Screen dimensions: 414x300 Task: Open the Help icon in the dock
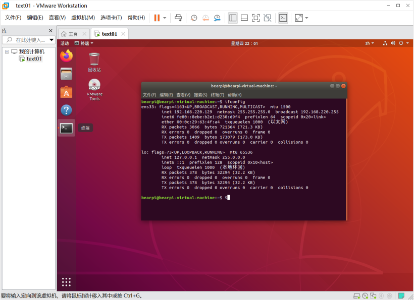(66, 110)
